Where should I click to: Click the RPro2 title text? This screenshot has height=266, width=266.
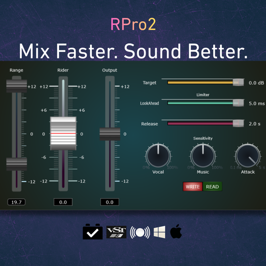click(133, 25)
